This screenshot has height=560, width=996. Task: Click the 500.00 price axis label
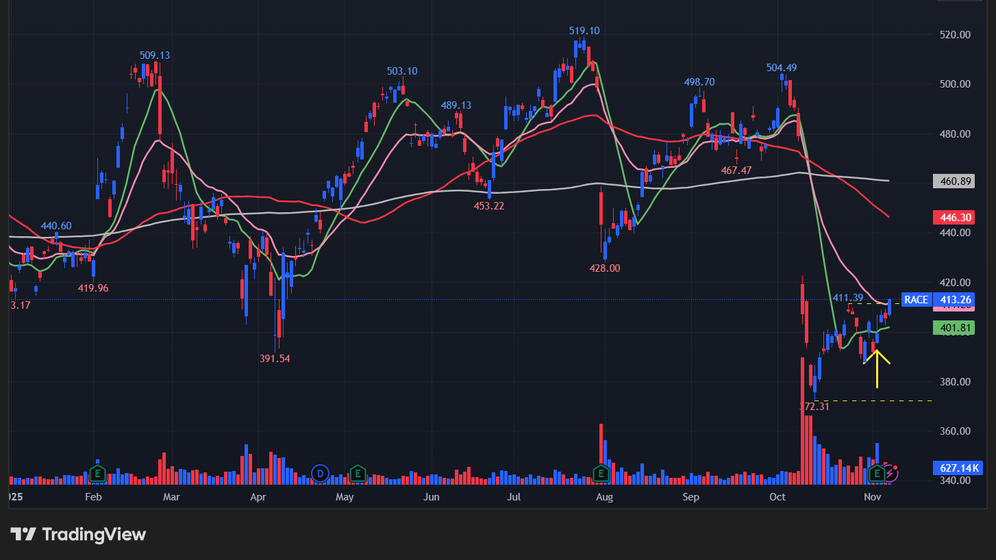(956, 84)
